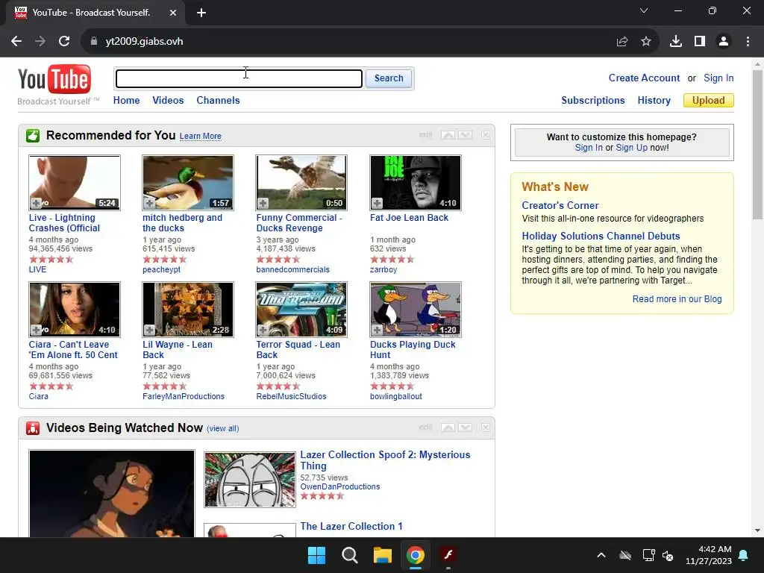Open FarleyManProductions channel link
Image resolution: width=764 pixels, height=573 pixels.
pos(184,397)
